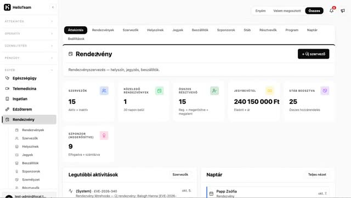Screen dimensions: 351x198
Task: Select the Összes filter
Action: coord(314,11)
